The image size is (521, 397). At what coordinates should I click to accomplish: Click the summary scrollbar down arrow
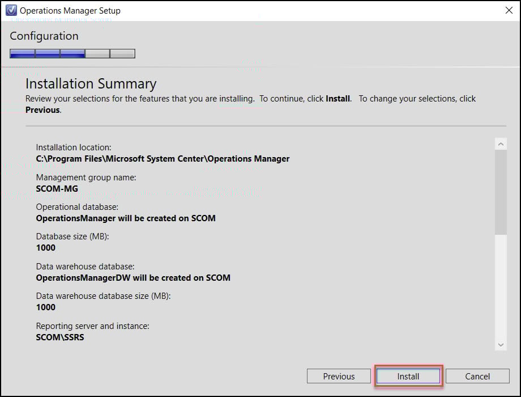click(x=501, y=345)
